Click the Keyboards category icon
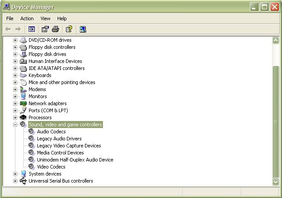 coord(23,75)
